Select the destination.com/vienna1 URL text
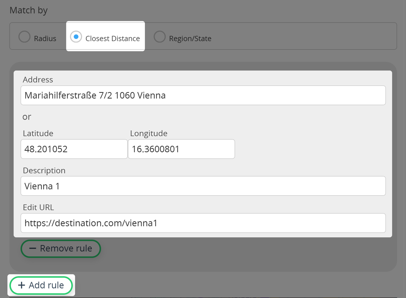 click(x=91, y=223)
